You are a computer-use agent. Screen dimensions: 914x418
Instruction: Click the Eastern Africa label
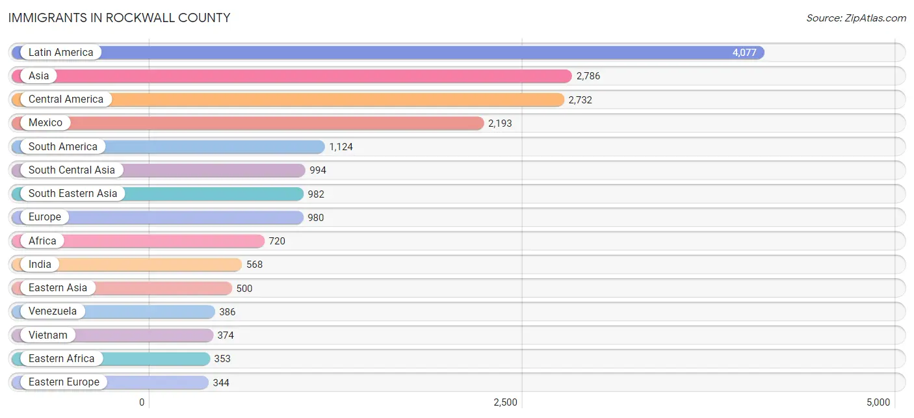pos(61,359)
